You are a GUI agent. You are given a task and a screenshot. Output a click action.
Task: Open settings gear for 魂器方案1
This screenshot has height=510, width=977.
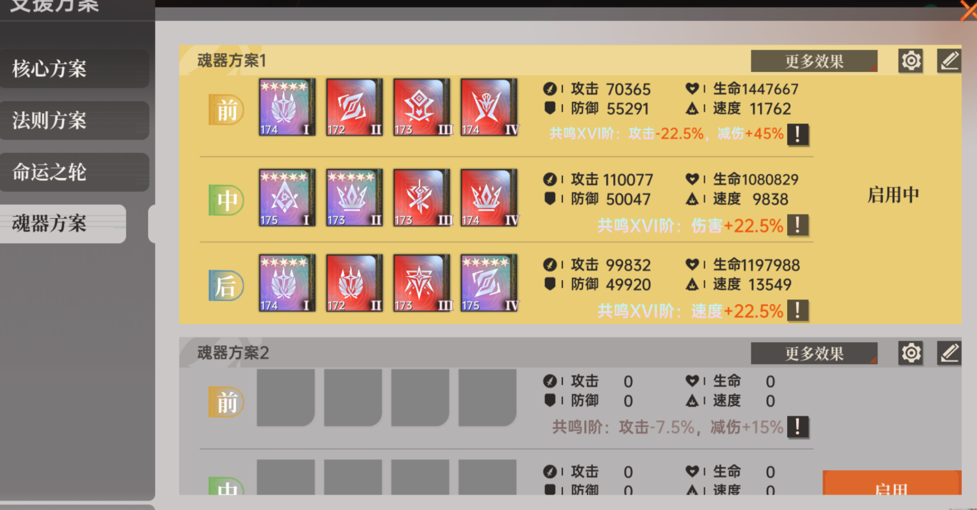point(911,61)
